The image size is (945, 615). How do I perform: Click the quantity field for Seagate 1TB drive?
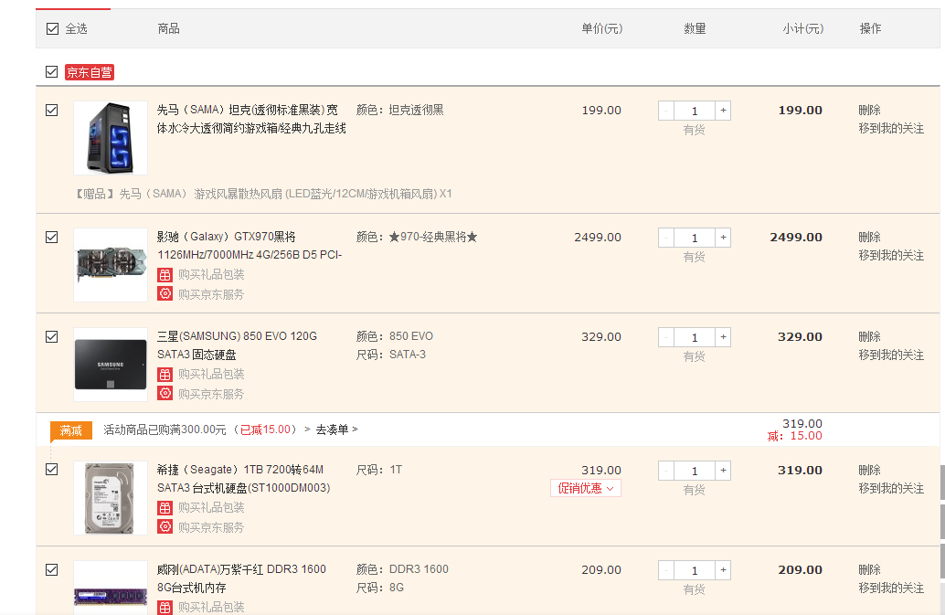(x=695, y=471)
